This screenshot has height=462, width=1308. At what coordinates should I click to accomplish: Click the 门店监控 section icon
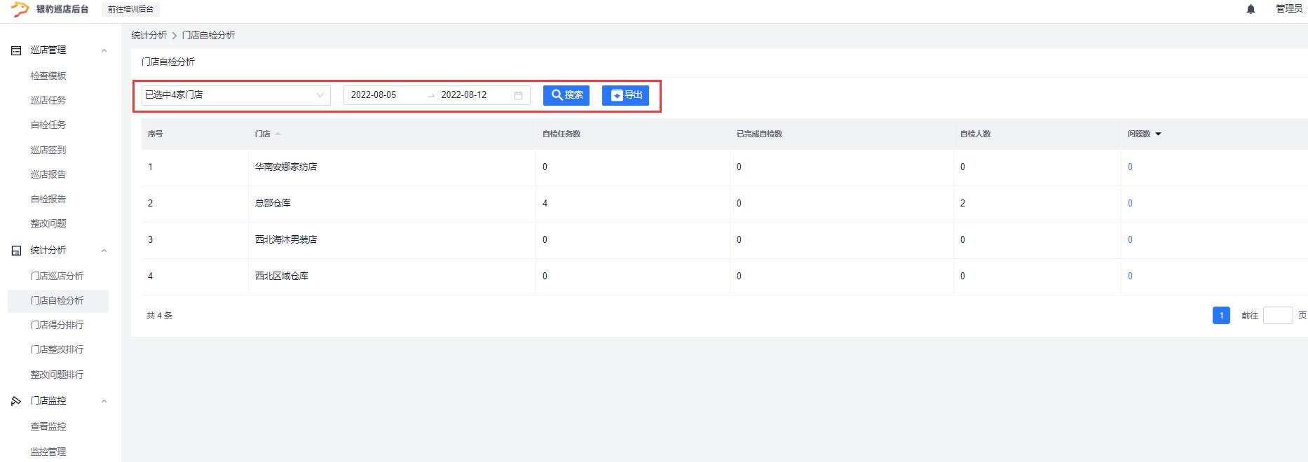coord(16,401)
